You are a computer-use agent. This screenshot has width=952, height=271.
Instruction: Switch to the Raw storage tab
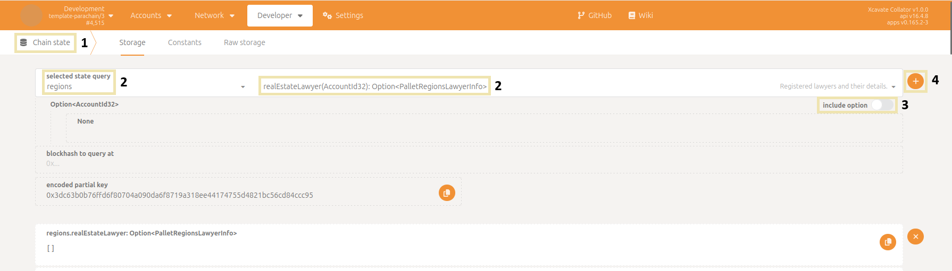point(244,42)
